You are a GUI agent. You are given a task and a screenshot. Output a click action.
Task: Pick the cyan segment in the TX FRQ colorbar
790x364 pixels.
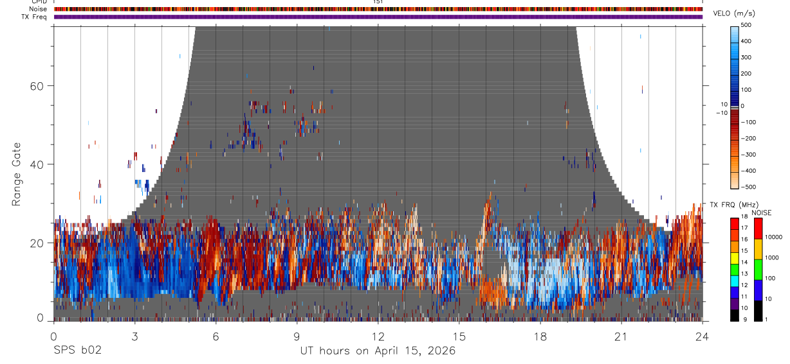[735, 281]
